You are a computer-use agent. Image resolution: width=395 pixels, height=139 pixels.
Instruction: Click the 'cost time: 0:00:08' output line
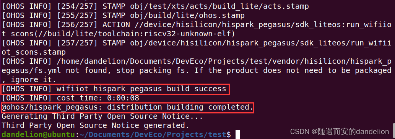click(x=70, y=98)
